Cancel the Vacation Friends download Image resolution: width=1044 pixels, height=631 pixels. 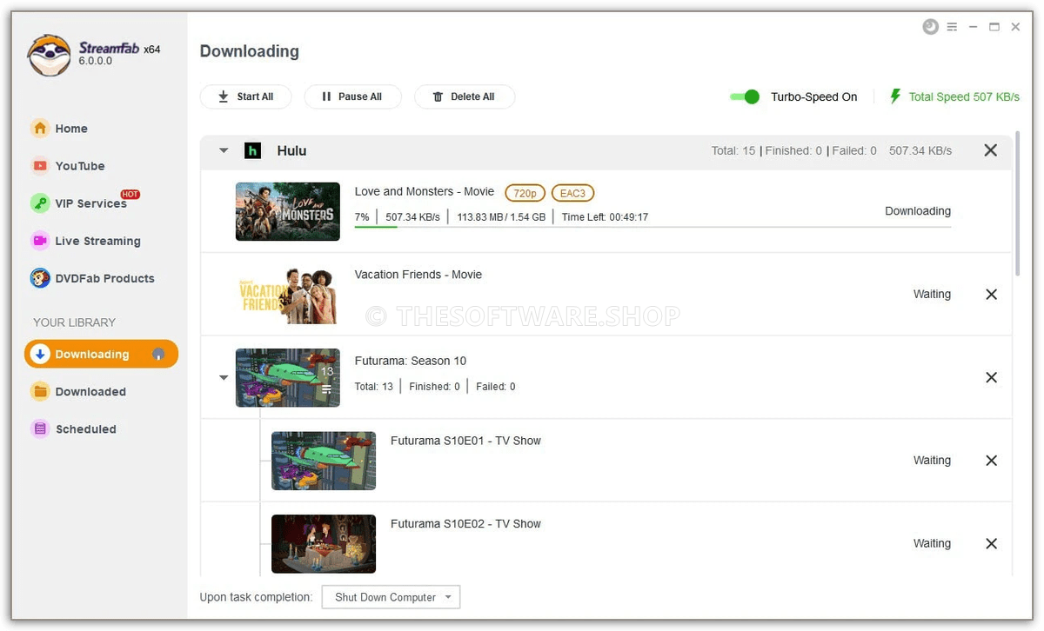(x=991, y=295)
